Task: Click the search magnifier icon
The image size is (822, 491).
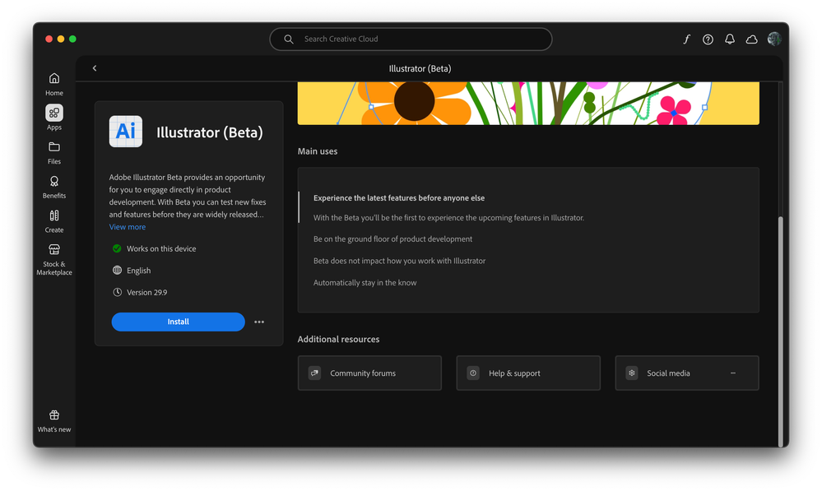Action: click(x=288, y=39)
